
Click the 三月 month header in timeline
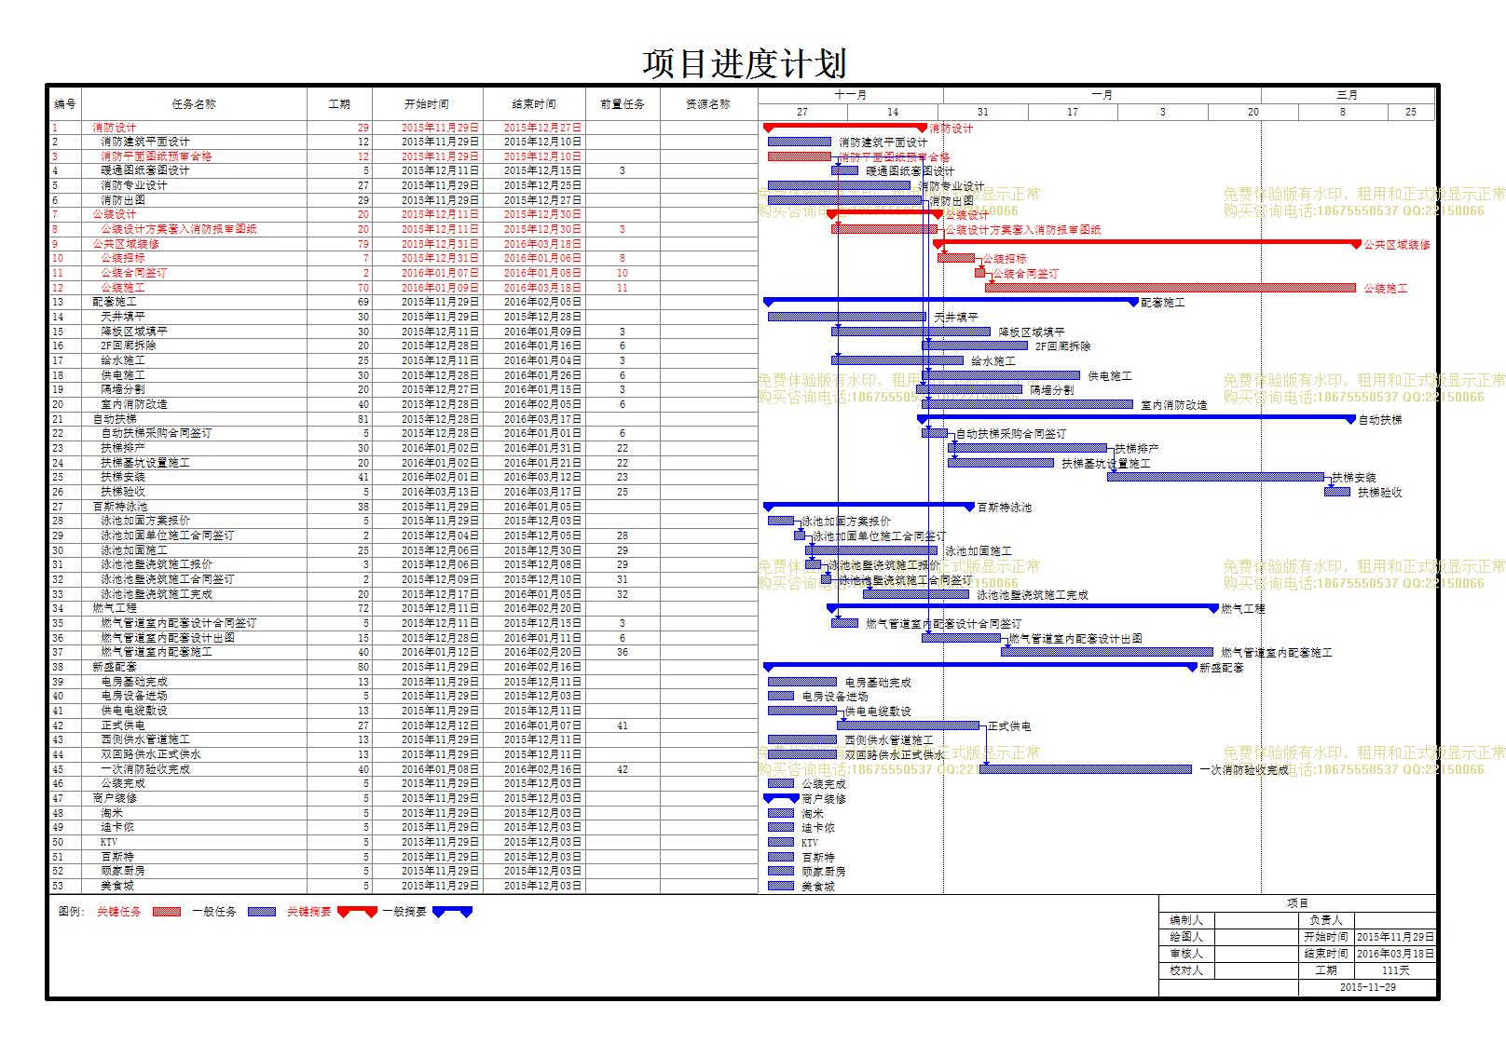click(1348, 95)
